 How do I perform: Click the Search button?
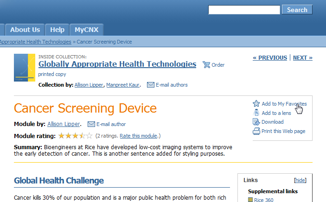297,10
